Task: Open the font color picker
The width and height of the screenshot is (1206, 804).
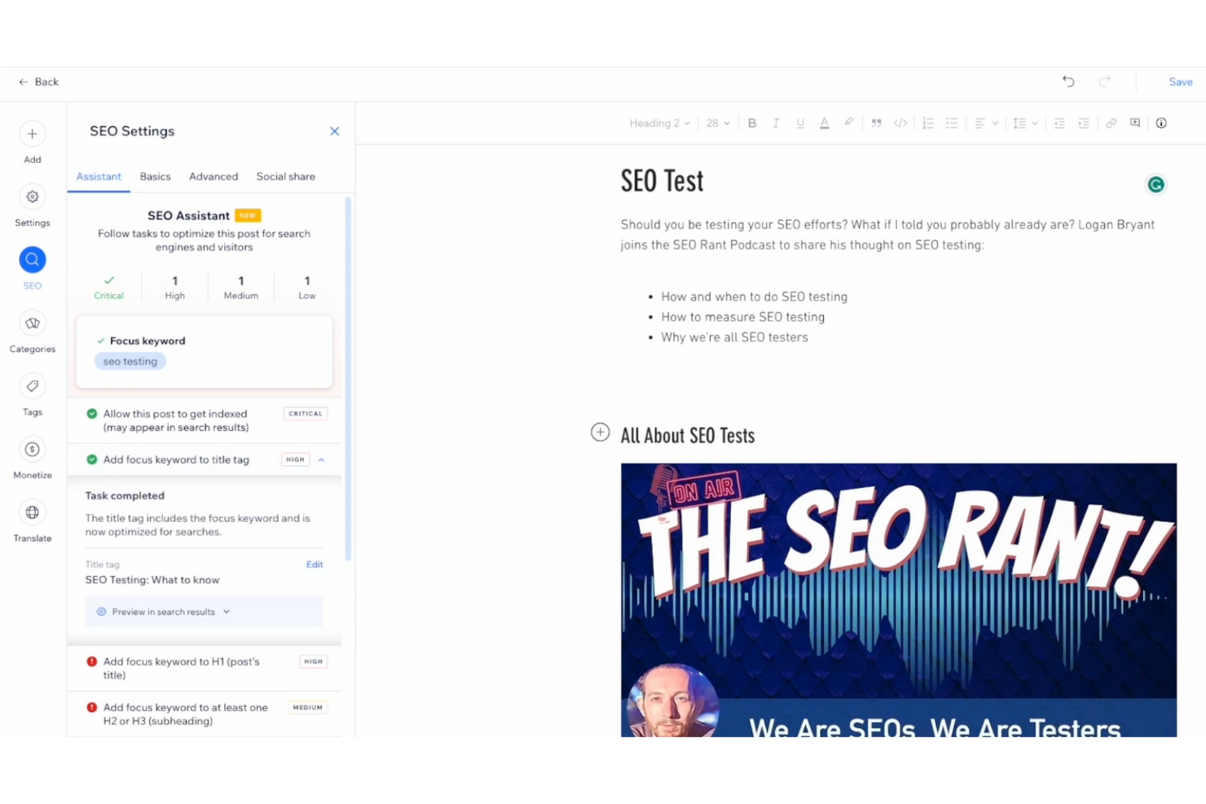Action: click(824, 122)
